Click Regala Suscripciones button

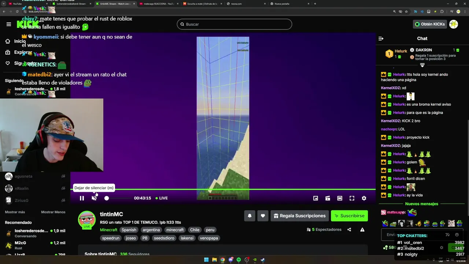pos(299,216)
